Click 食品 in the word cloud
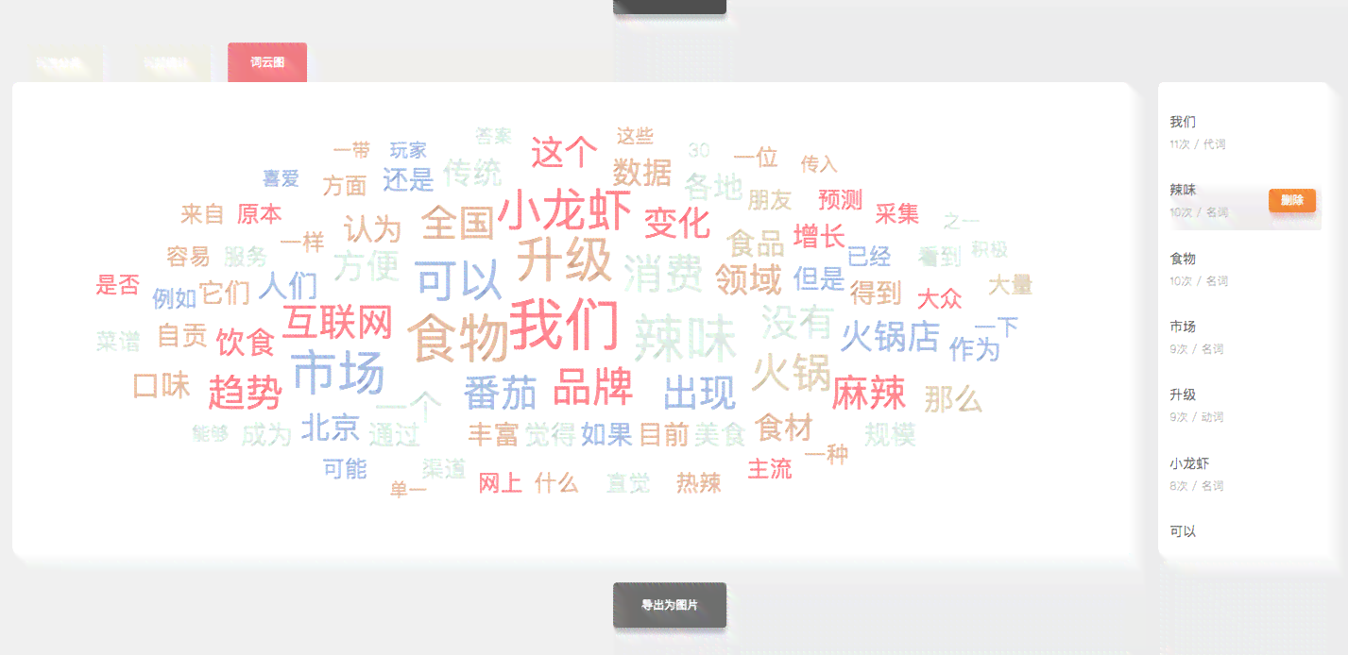 click(x=756, y=243)
